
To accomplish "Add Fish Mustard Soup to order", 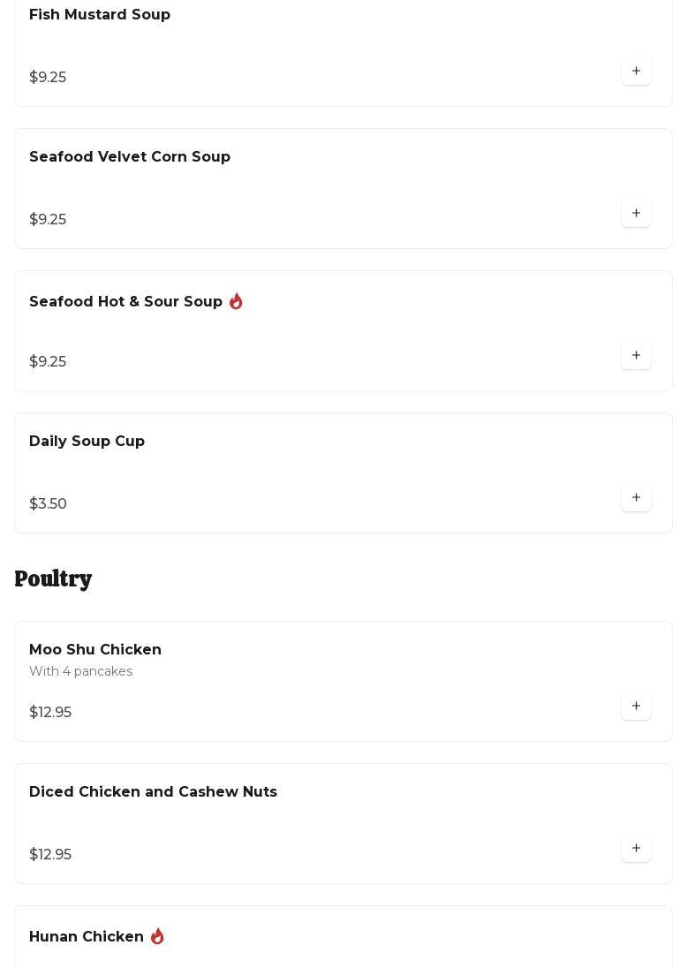I will tap(636, 72).
